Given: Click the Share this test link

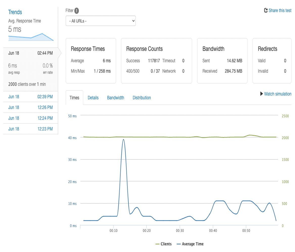Looking at the screenshot, I should coord(280,11).
